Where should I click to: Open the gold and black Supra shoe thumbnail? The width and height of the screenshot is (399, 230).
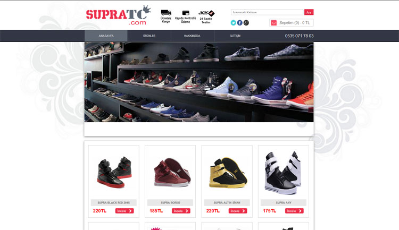tap(227, 173)
